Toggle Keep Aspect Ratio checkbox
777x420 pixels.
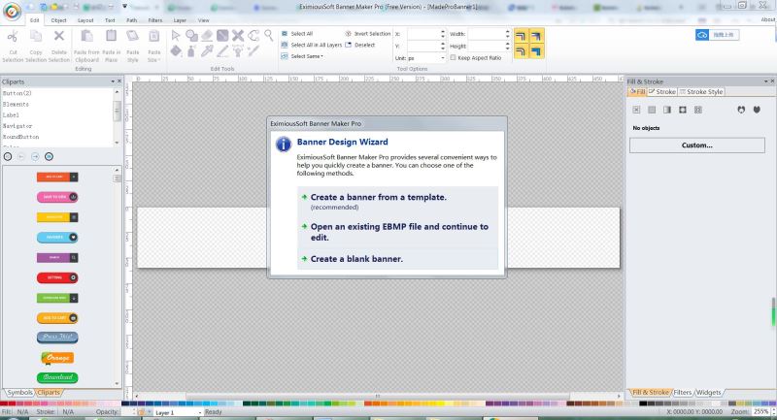click(x=453, y=57)
